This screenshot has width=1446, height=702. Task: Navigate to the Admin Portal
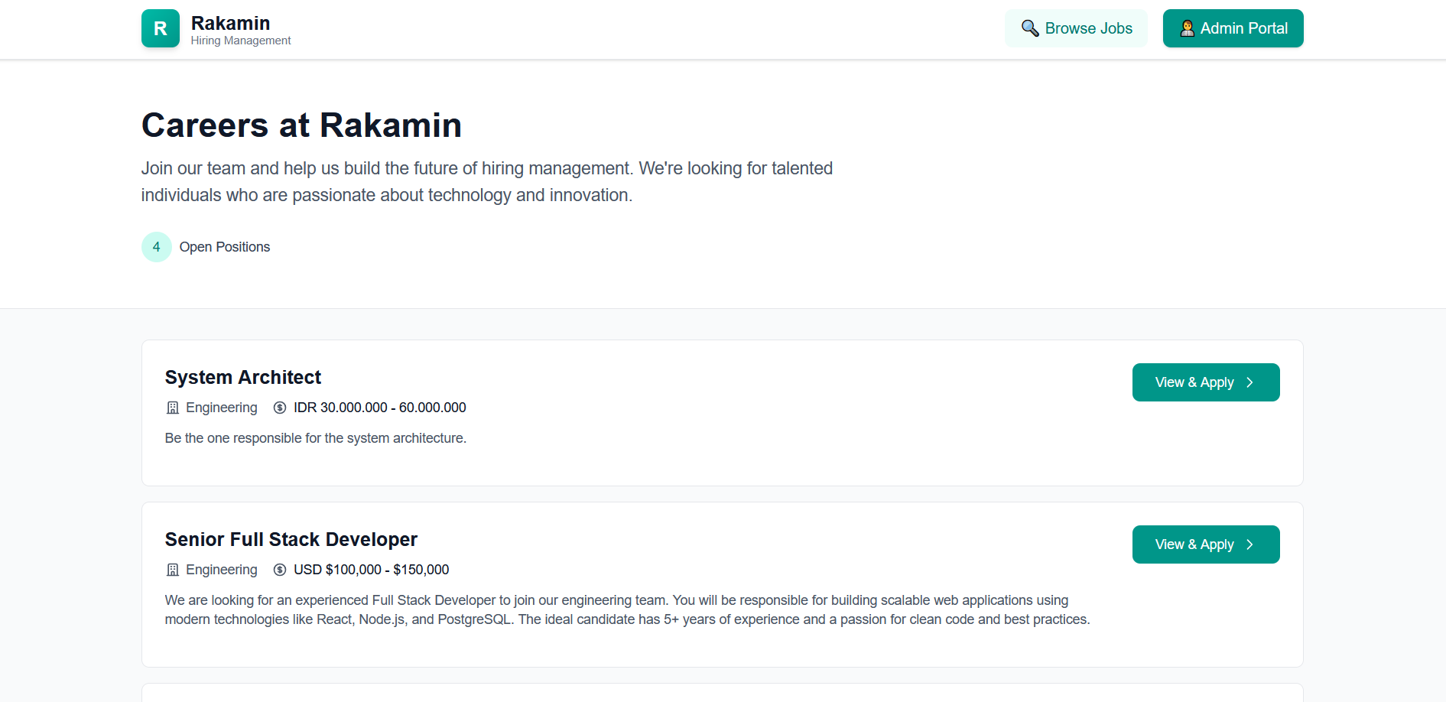pyautogui.click(x=1233, y=28)
